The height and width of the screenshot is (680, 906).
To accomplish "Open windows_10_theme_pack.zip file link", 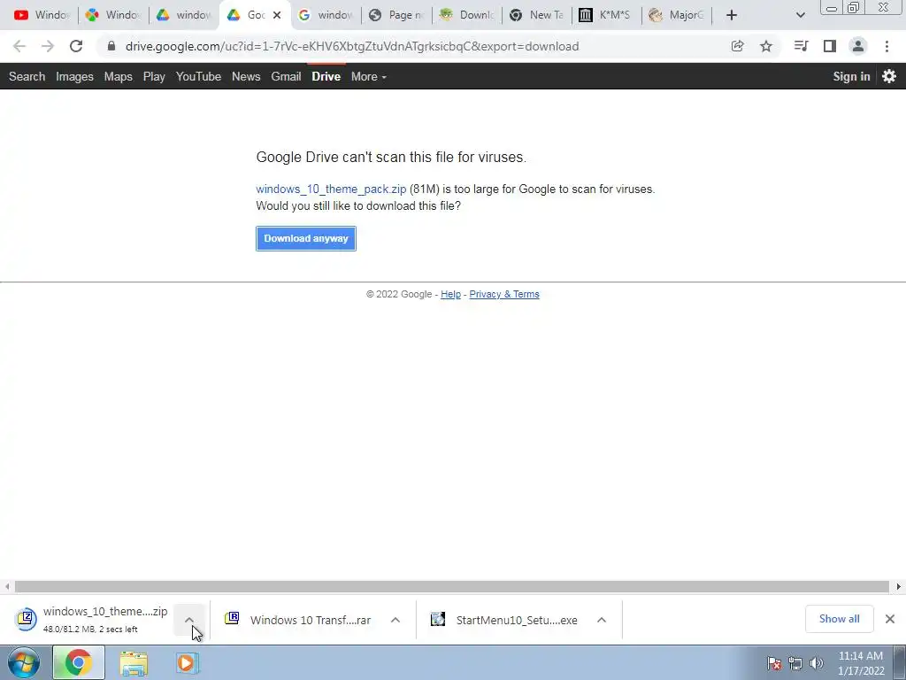I will (x=331, y=189).
